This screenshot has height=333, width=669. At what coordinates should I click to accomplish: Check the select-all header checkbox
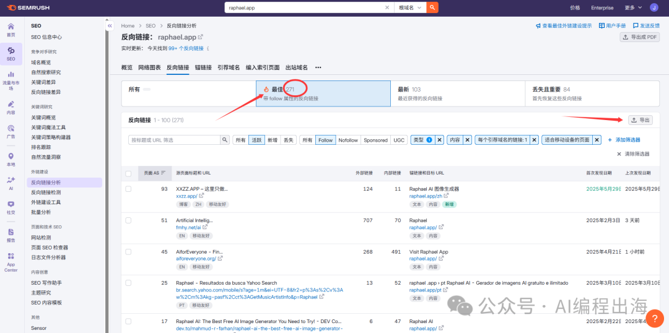(128, 173)
